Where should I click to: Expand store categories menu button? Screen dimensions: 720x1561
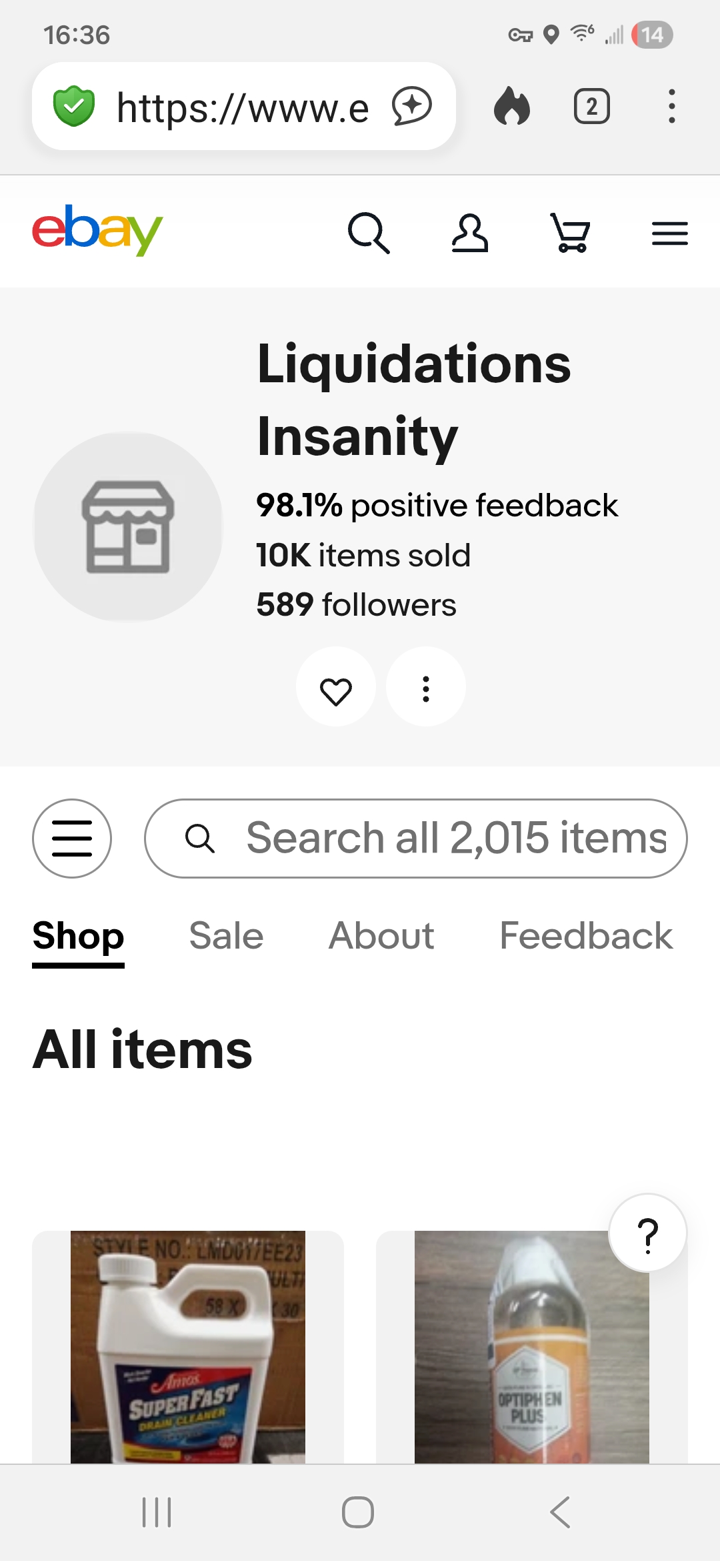click(x=72, y=838)
